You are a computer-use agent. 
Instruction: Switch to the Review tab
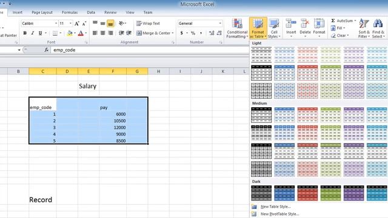pos(110,12)
